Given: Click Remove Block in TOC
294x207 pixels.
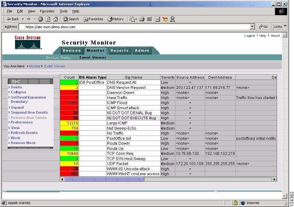Looking at the screenshot, I should coord(23,143).
